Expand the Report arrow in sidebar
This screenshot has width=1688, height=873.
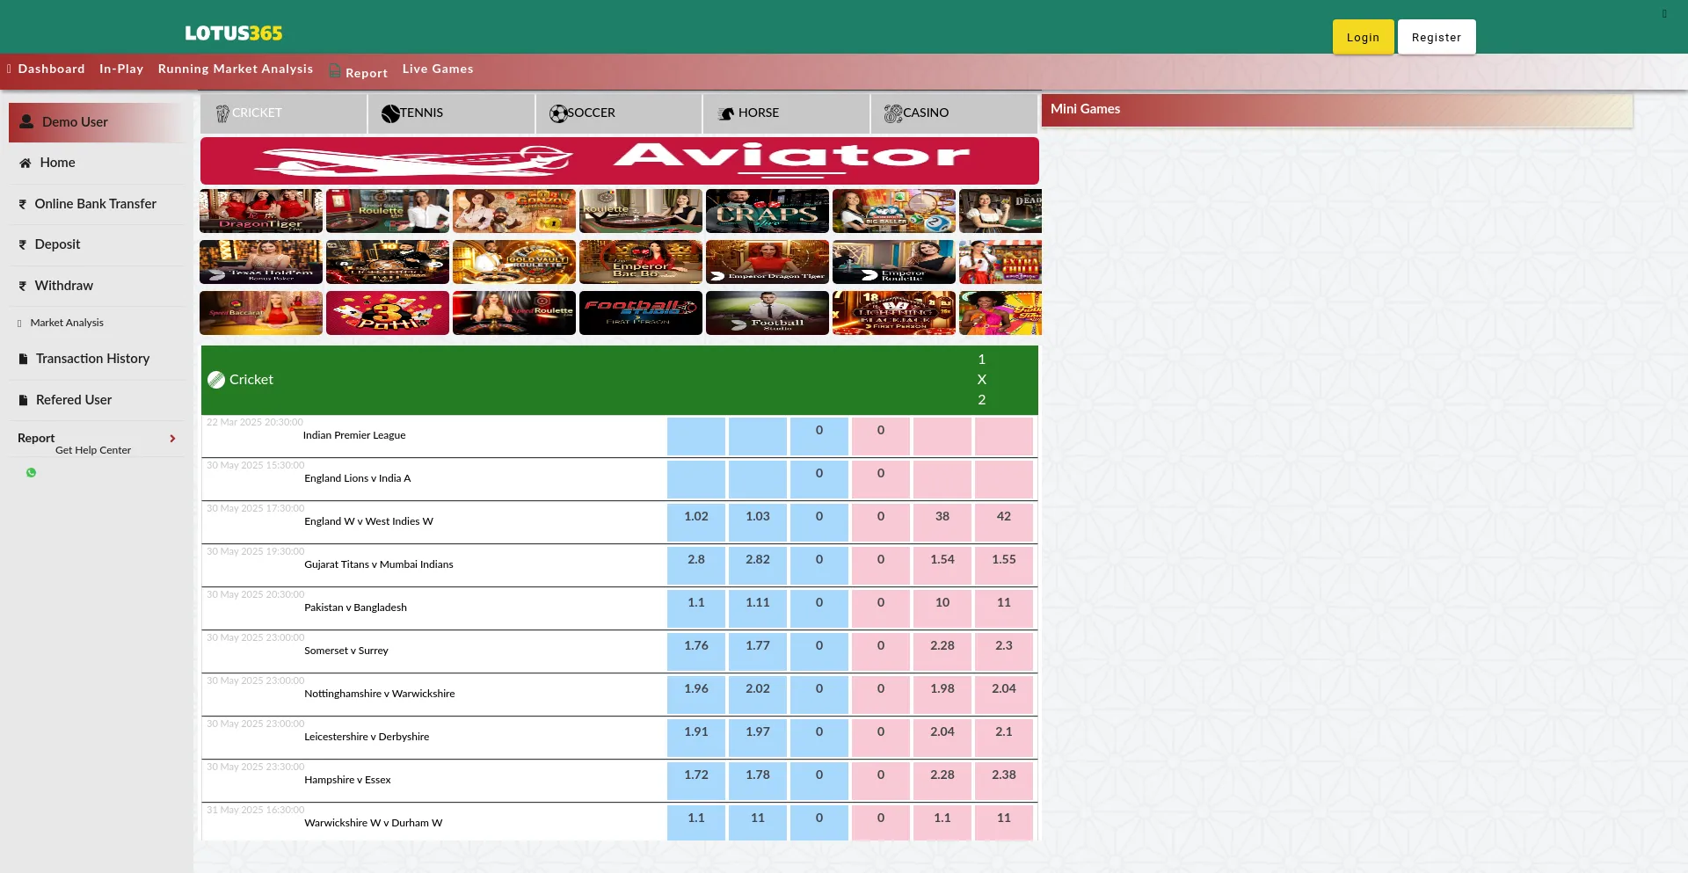(x=172, y=439)
